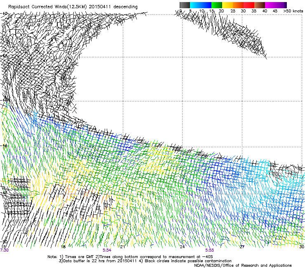Click the purple '7:30' time label
Image resolution: width=305 pixels, height=268 pixels.
pos(4,250)
